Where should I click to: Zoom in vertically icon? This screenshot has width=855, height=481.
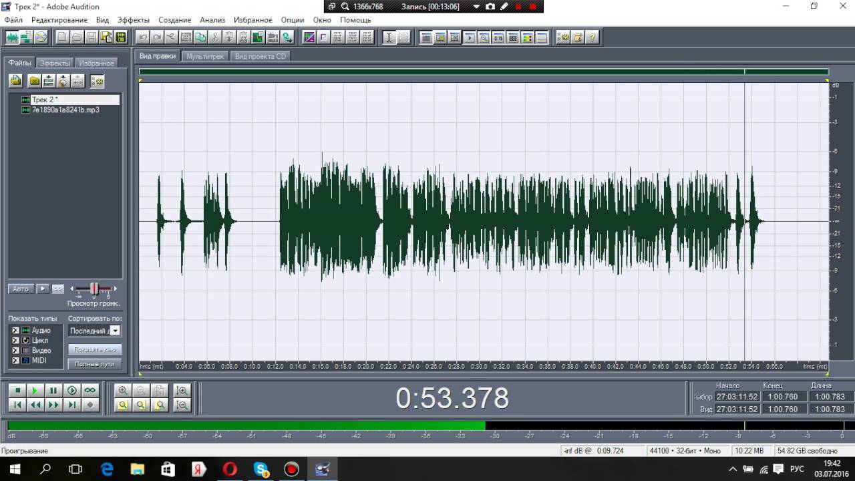(182, 391)
